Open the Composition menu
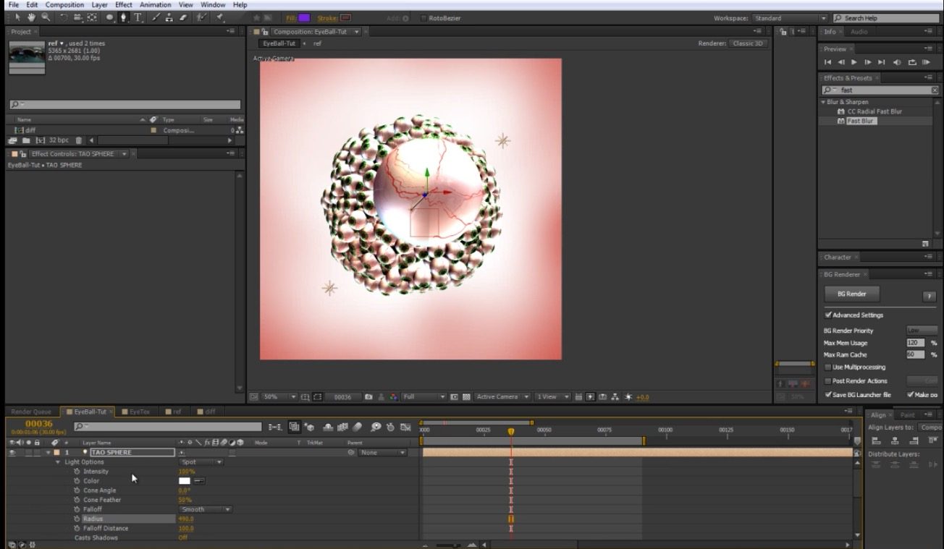Screen dimensions: 944x549 click(65, 4)
